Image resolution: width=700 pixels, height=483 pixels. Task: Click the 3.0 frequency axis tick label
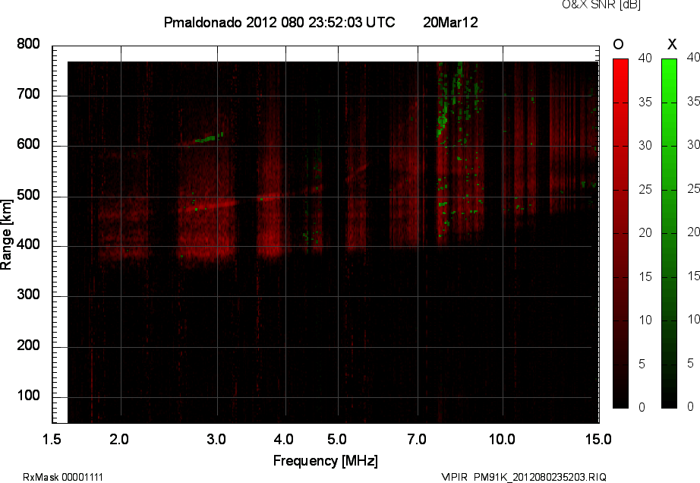(216, 439)
